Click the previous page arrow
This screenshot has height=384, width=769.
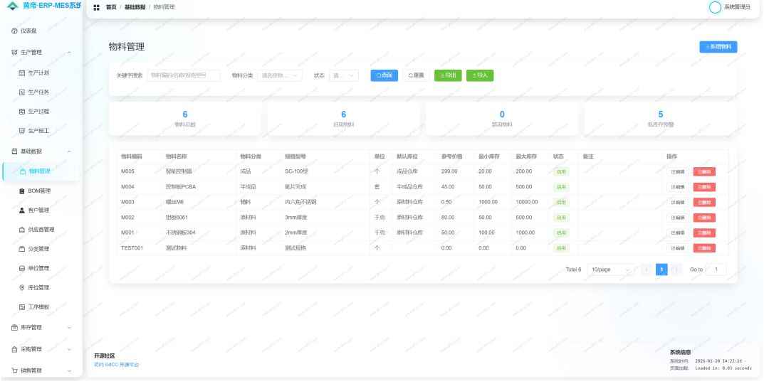[647, 270]
